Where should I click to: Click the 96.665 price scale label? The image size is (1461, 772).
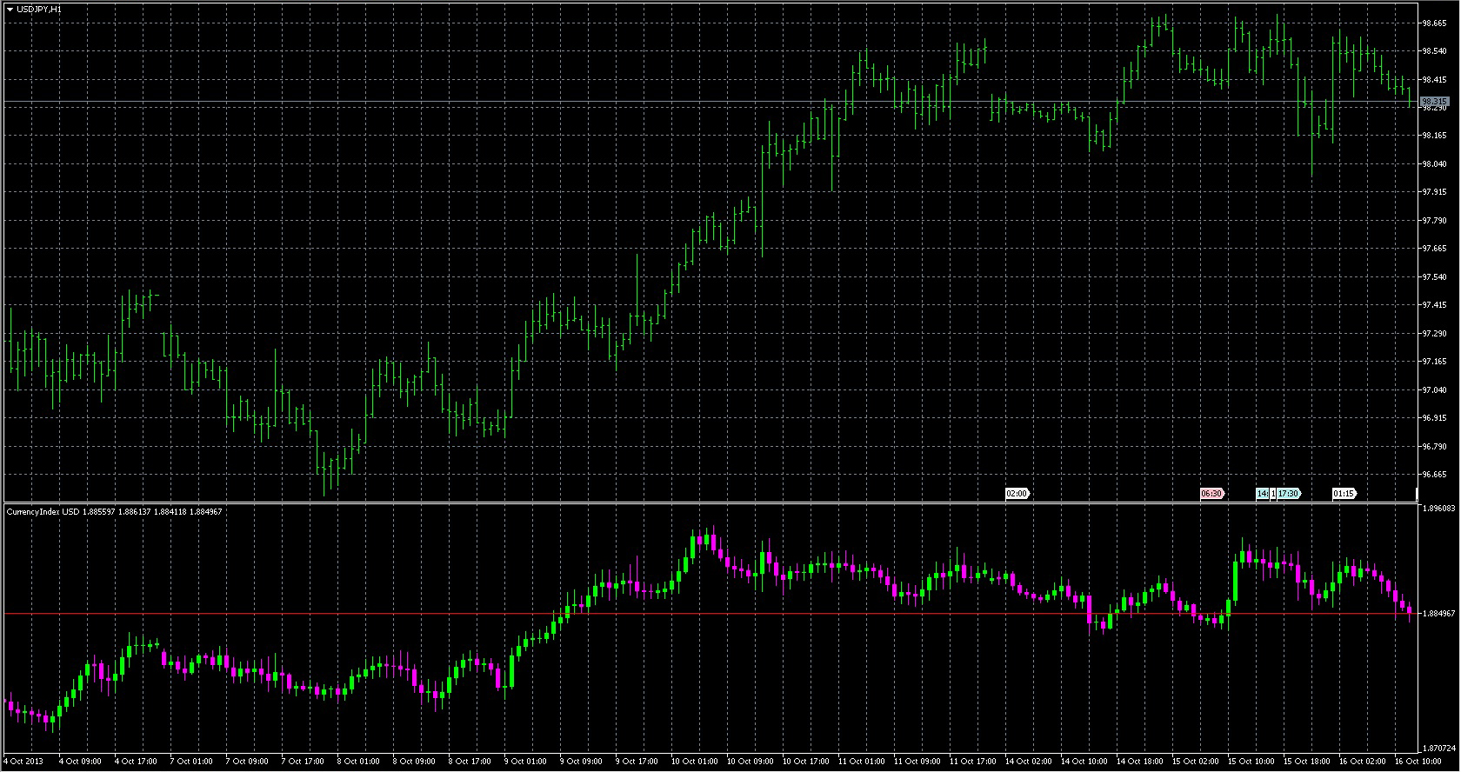click(1434, 475)
